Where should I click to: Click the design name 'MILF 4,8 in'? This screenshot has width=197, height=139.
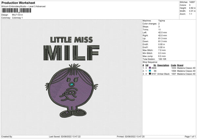17,15
